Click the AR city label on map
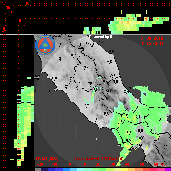The image size is (171, 171). click(73, 55)
